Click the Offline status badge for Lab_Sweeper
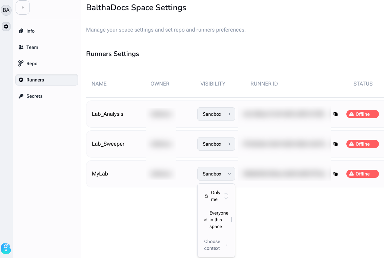Image resolution: width=384 pixels, height=258 pixels. click(x=362, y=144)
